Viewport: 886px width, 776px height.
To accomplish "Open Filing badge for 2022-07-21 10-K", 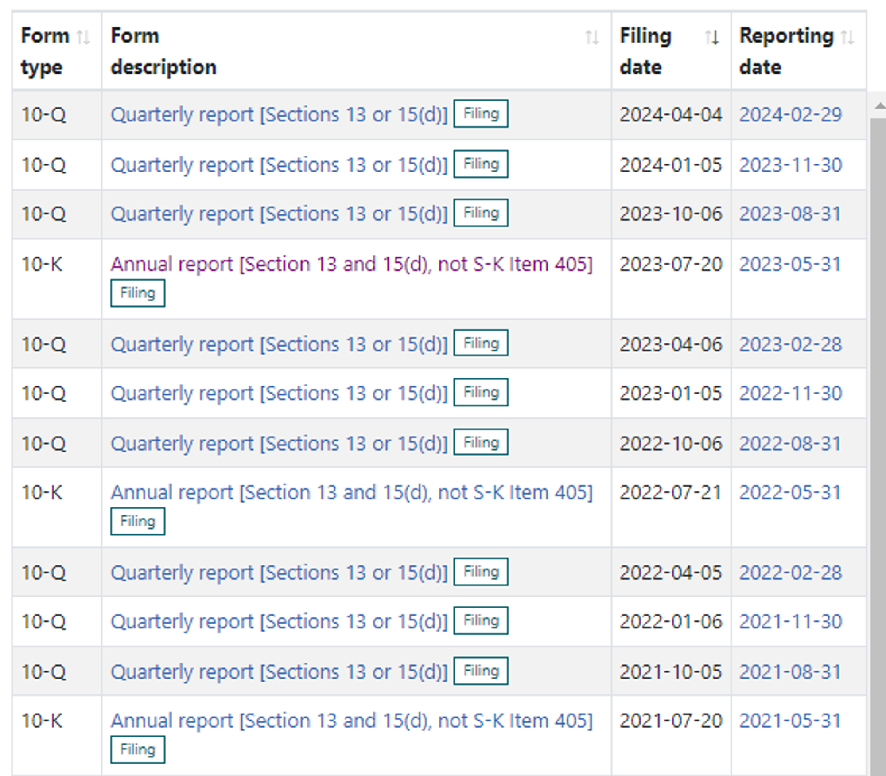I will [x=138, y=521].
